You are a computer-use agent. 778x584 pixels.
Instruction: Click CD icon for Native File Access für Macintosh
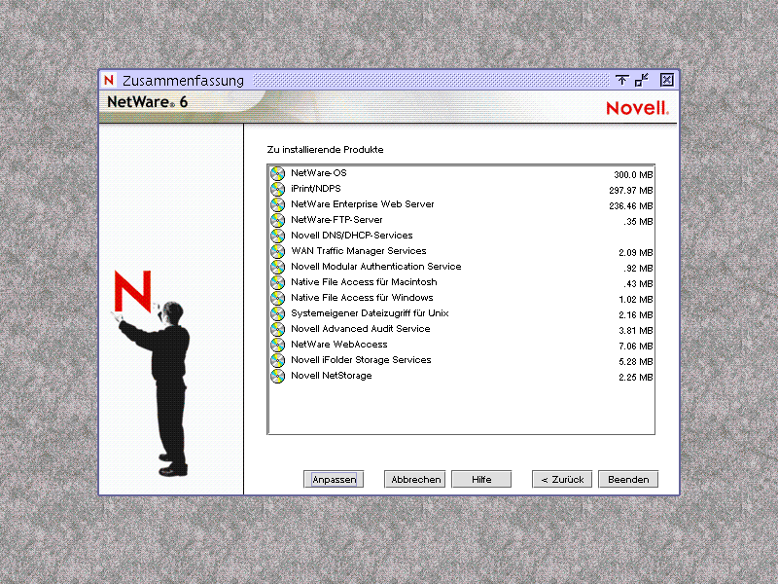[x=277, y=282]
